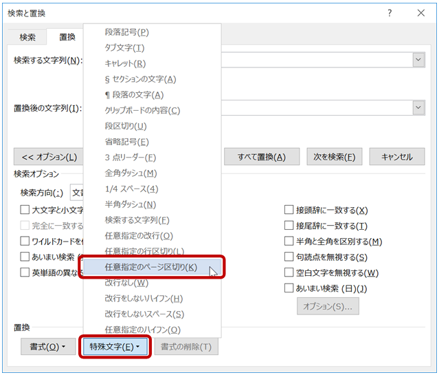
Task: Choose 改行をしないスペース(S) option
Action: click(x=144, y=314)
